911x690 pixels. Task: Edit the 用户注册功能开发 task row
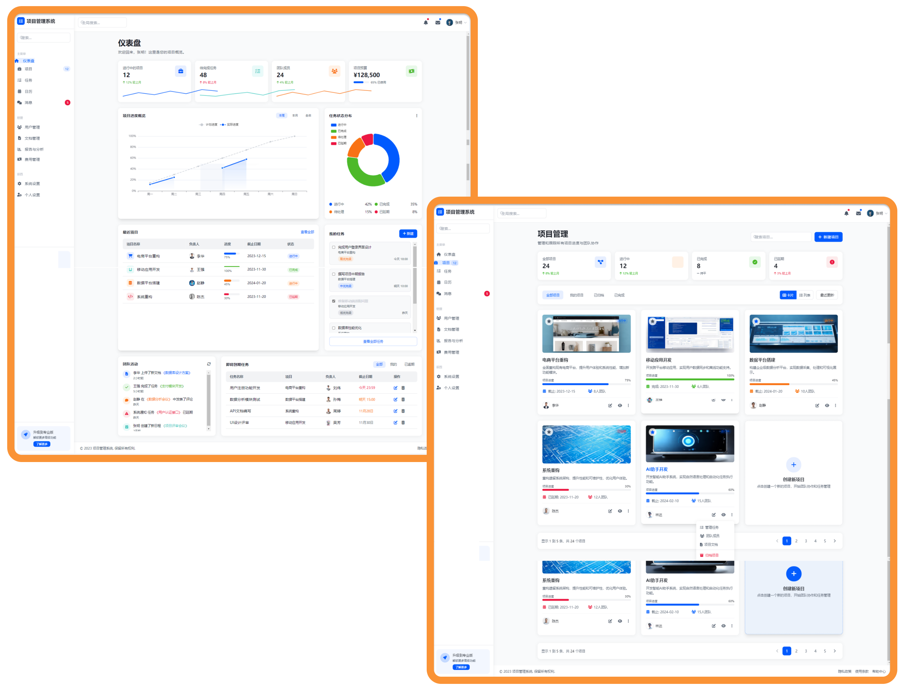395,388
